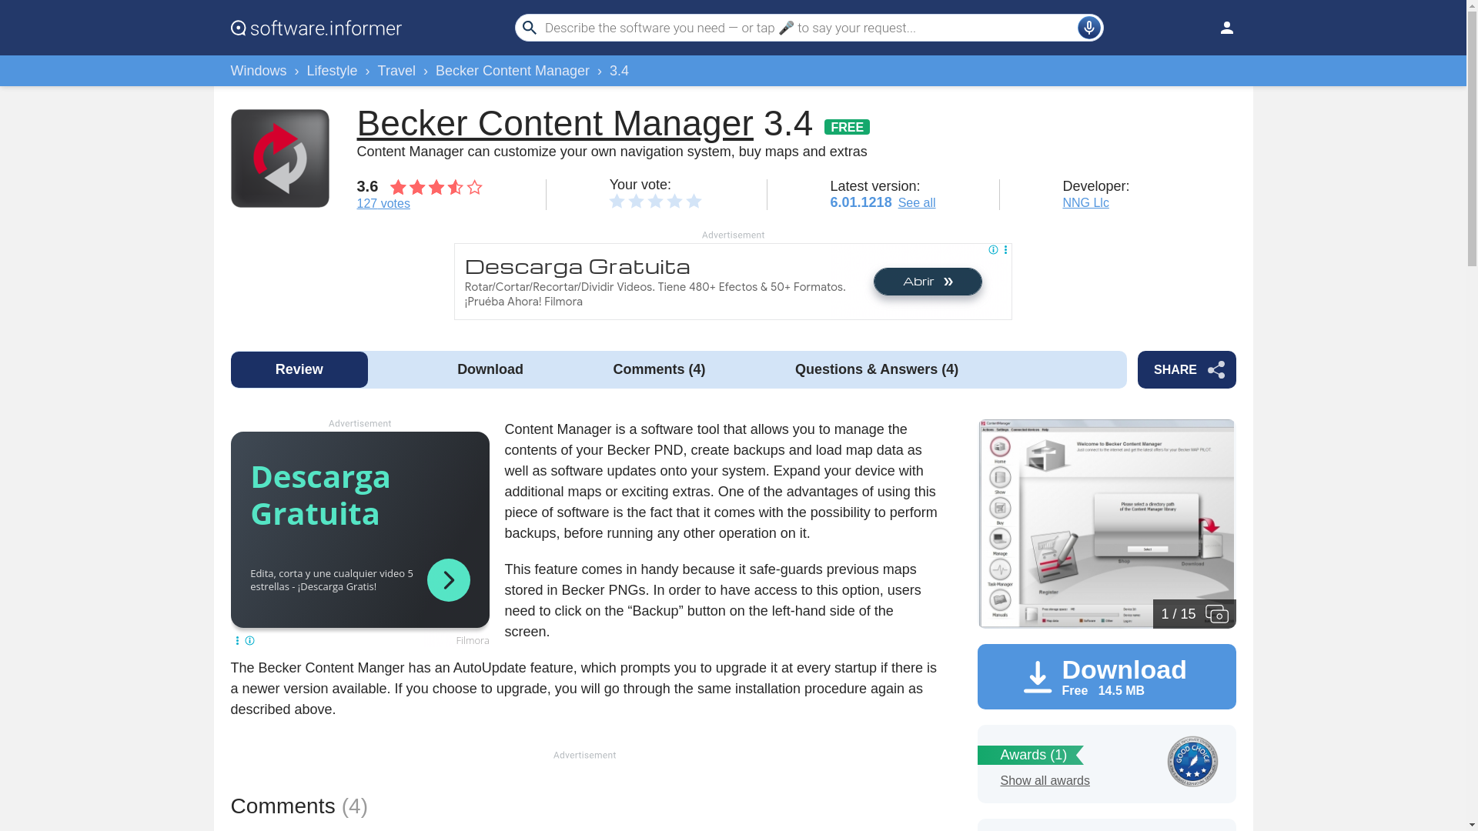The height and width of the screenshot is (831, 1478).
Task: Click the SHARE button
Action: (1186, 369)
